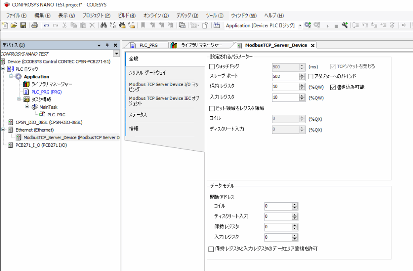The height and width of the screenshot is (271, 413).
Task: Click the Print icon in the toolbar
Action: (x=35, y=25)
